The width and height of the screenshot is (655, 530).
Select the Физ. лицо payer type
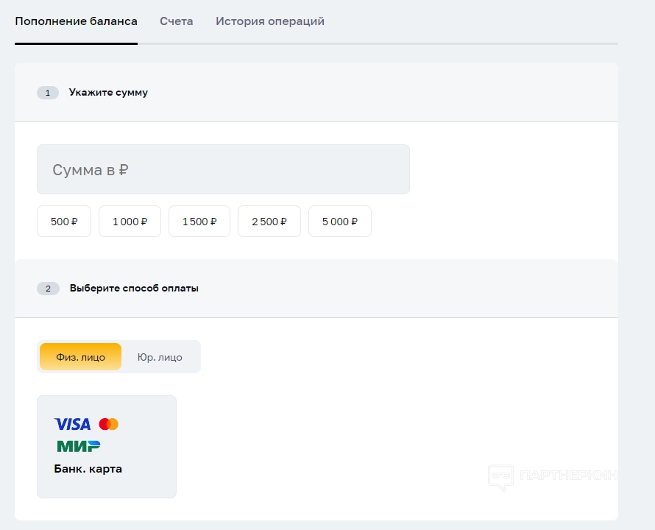[80, 357]
